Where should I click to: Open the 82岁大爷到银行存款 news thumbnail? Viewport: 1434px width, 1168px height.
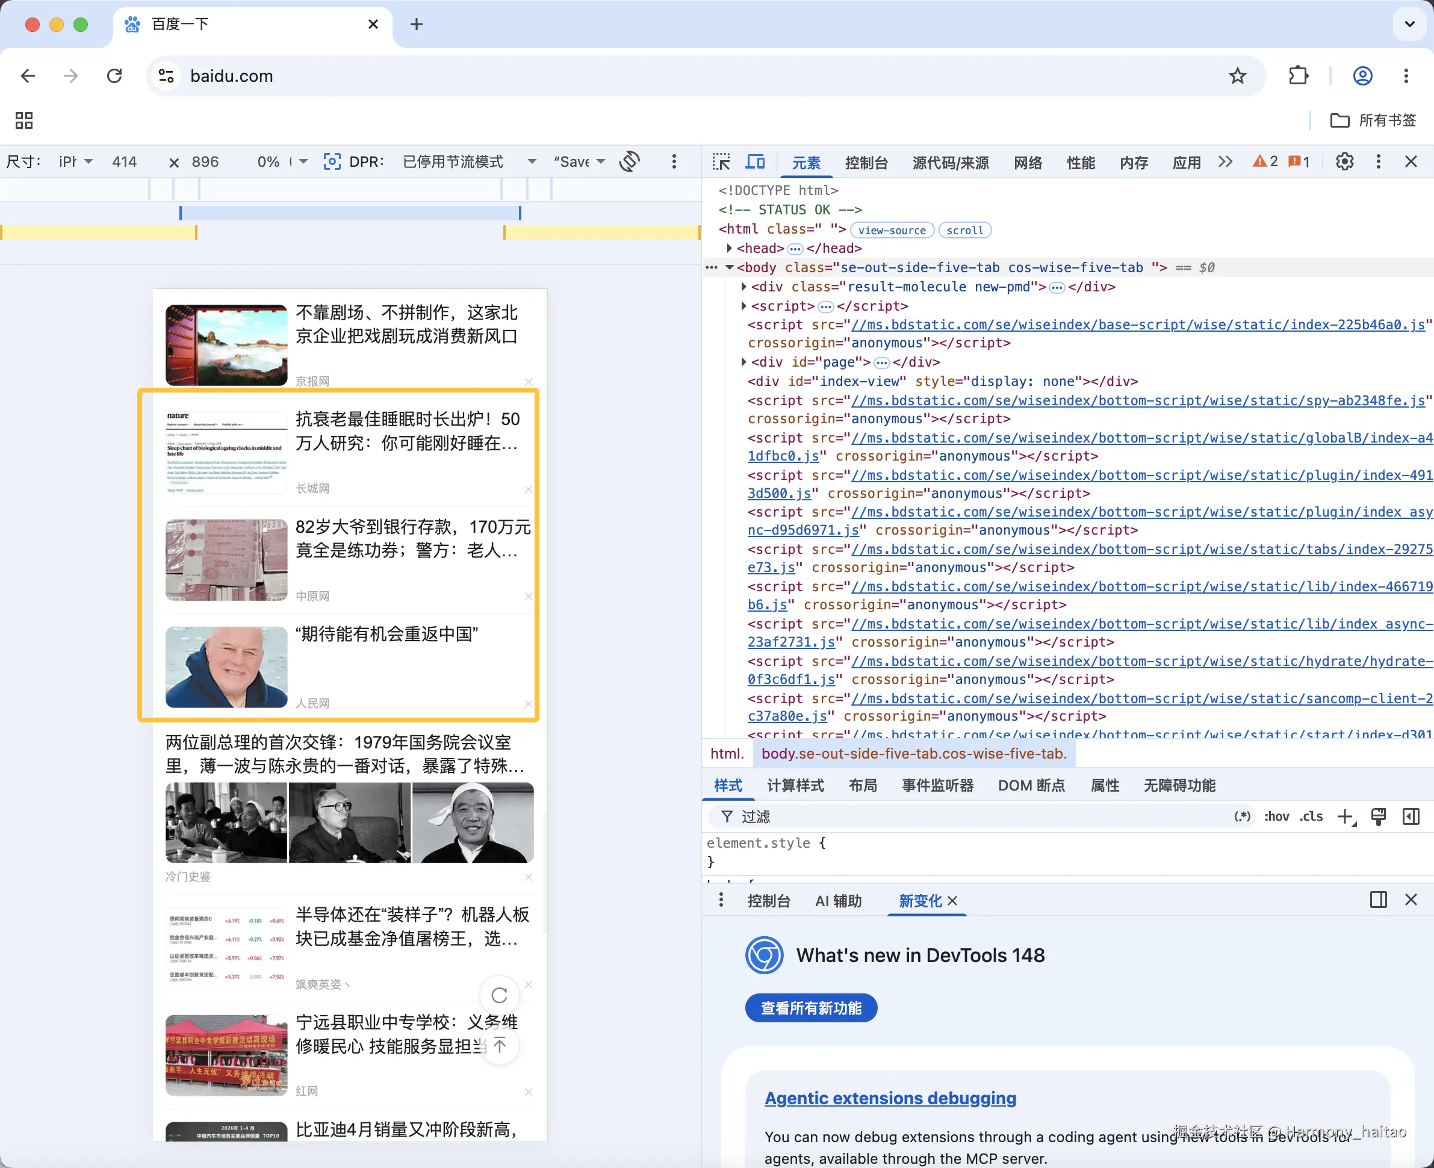227,560
